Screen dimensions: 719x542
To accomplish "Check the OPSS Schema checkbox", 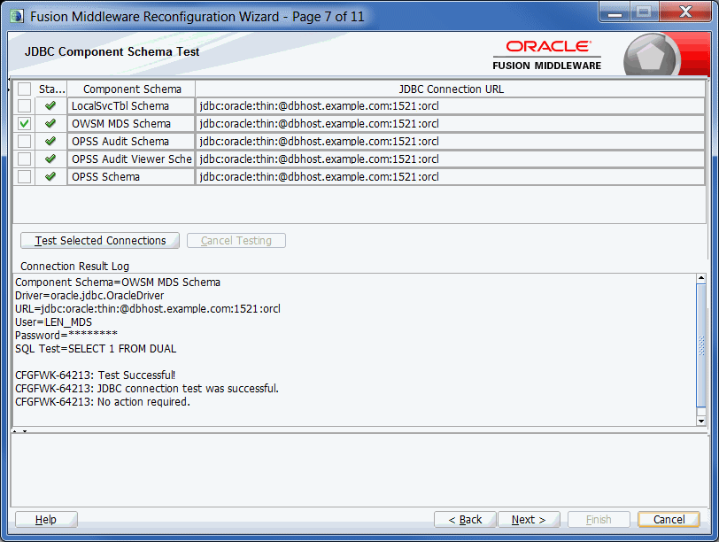I will pos(24,176).
